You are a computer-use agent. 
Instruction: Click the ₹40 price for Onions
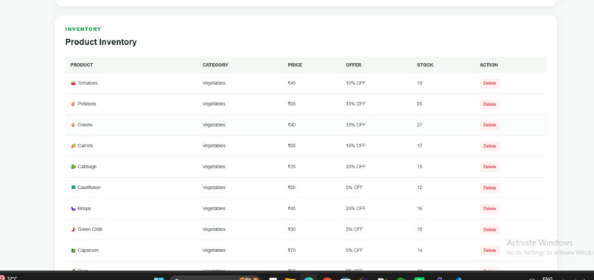pyautogui.click(x=292, y=125)
